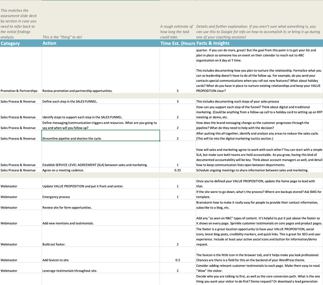Click 'Define messaging/communication triggers and resources' cell

tap(100, 125)
